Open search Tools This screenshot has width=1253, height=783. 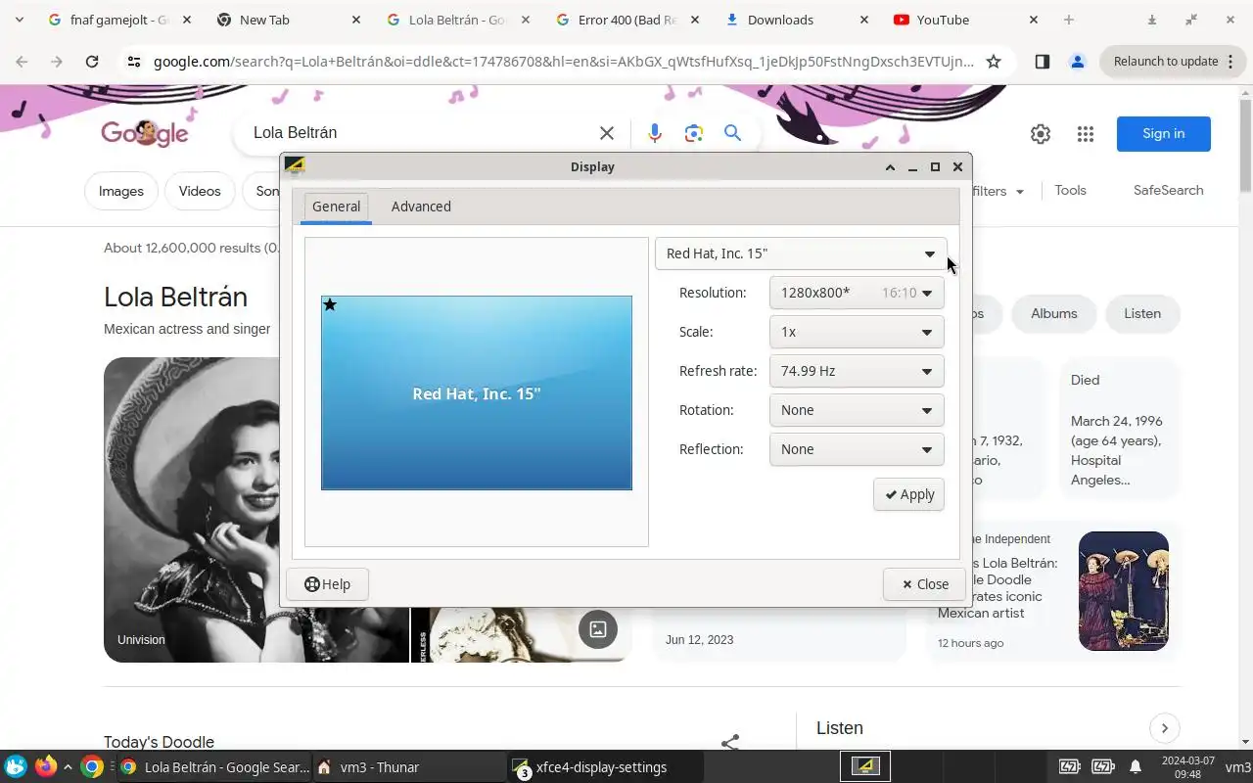coord(1070,191)
